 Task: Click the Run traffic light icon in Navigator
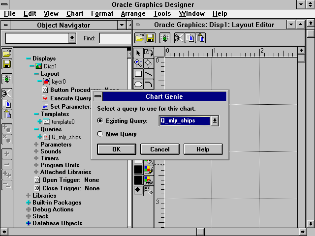click(6, 79)
